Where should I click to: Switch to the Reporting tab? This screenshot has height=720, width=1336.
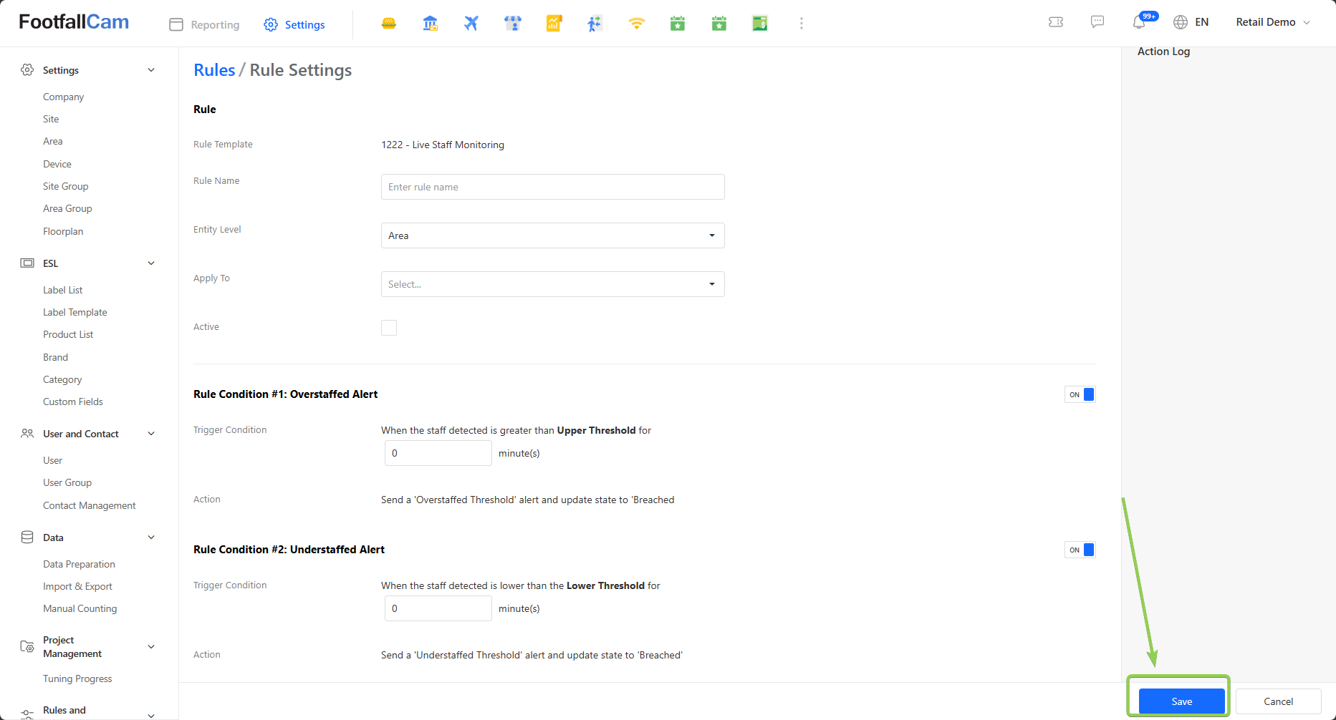(205, 24)
